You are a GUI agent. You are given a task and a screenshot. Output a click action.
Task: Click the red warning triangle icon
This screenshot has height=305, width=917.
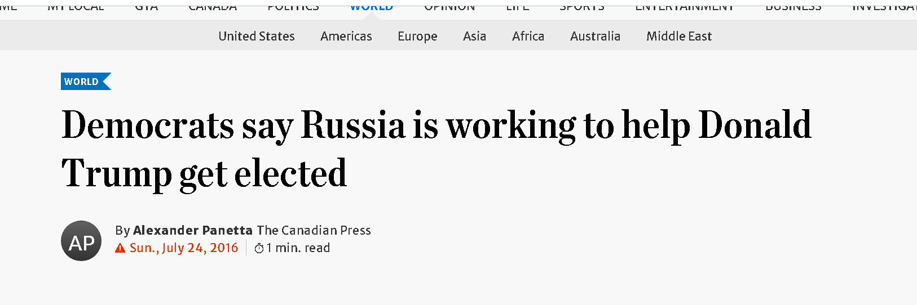click(x=120, y=248)
